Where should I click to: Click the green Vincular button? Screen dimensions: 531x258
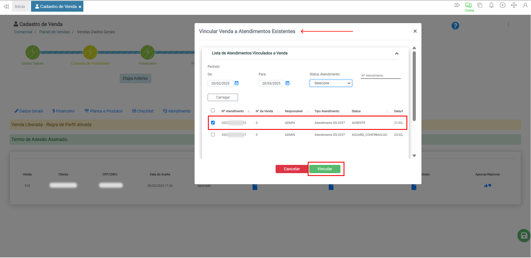coord(325,169)
